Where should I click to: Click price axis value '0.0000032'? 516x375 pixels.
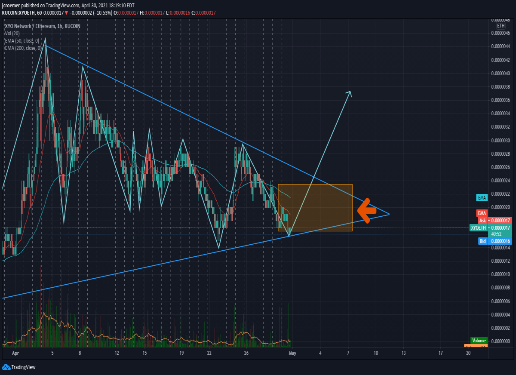(501, 127)
